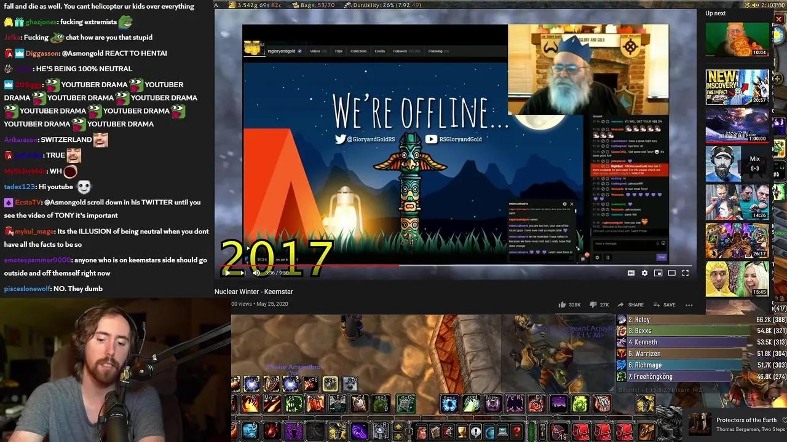Click the Durability 26% indicator

tap(382, 5)
